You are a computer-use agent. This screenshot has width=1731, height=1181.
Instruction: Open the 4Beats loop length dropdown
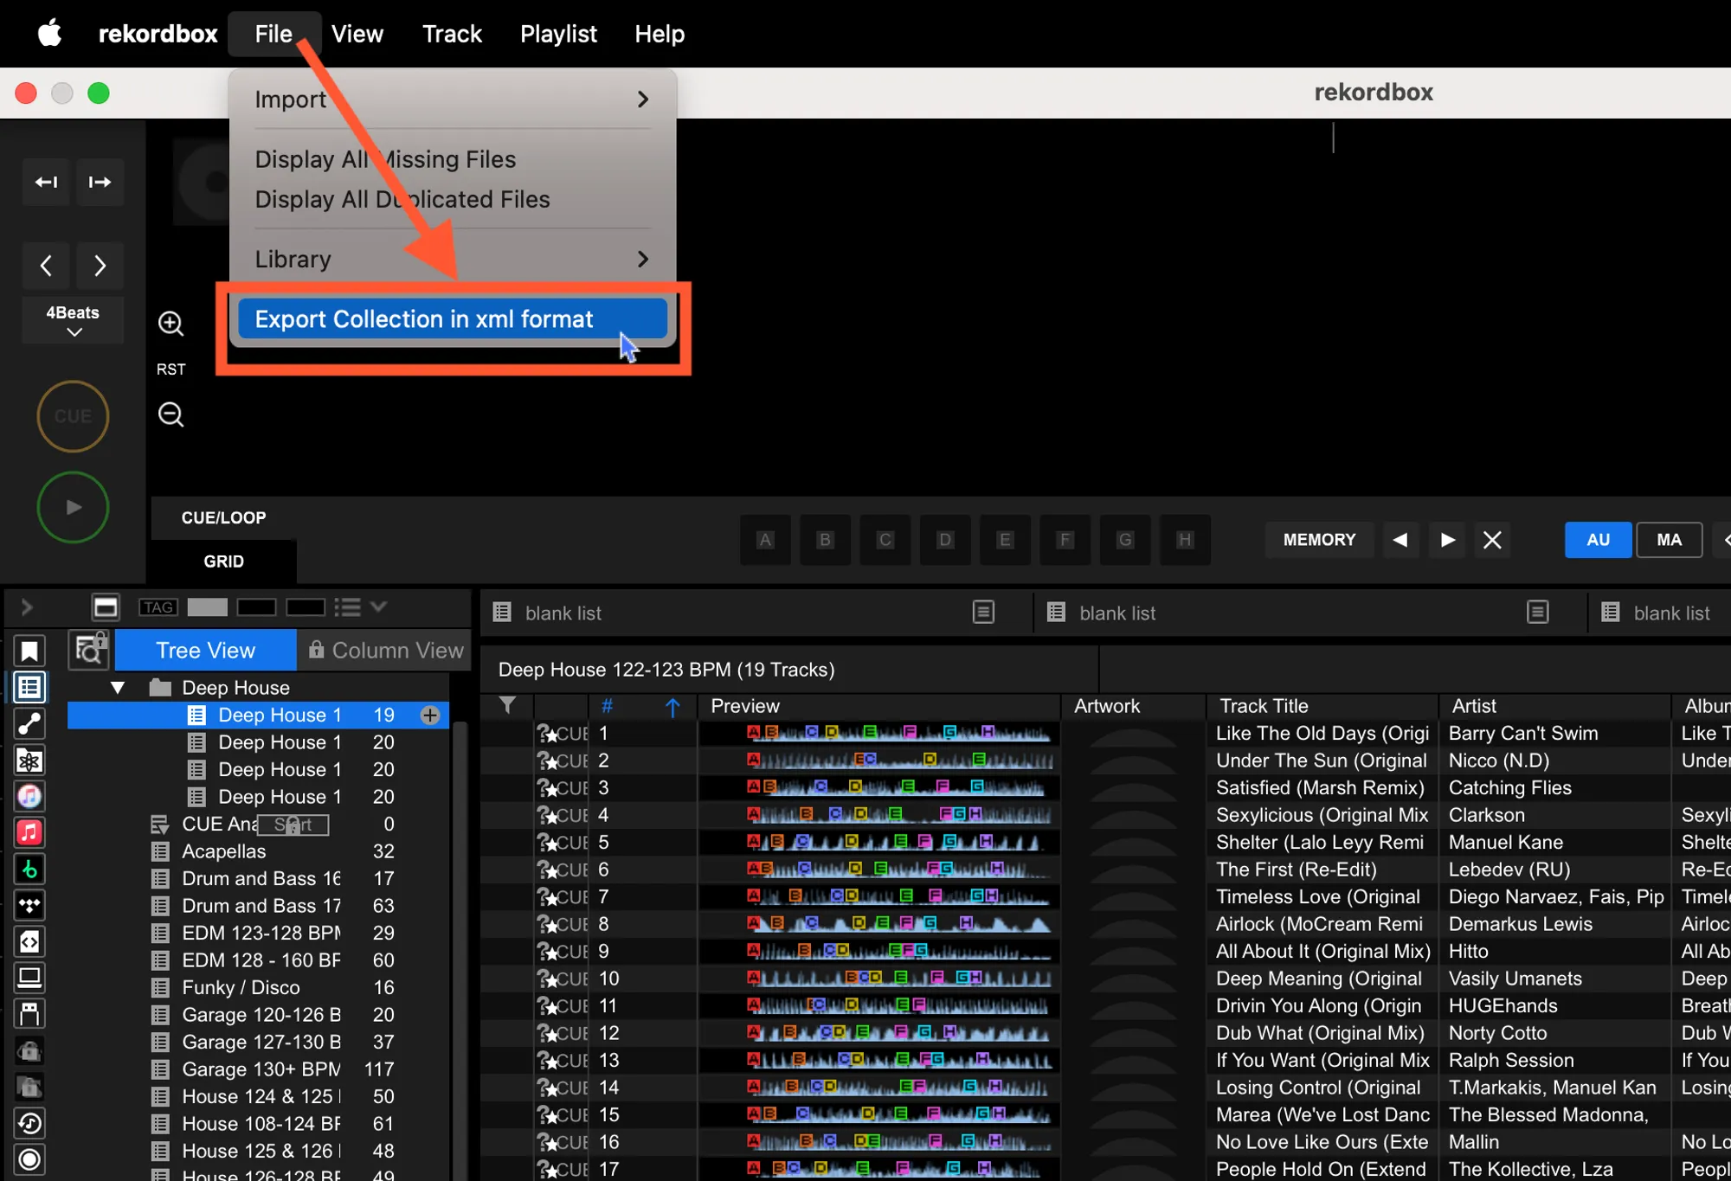tap(73, 320)
